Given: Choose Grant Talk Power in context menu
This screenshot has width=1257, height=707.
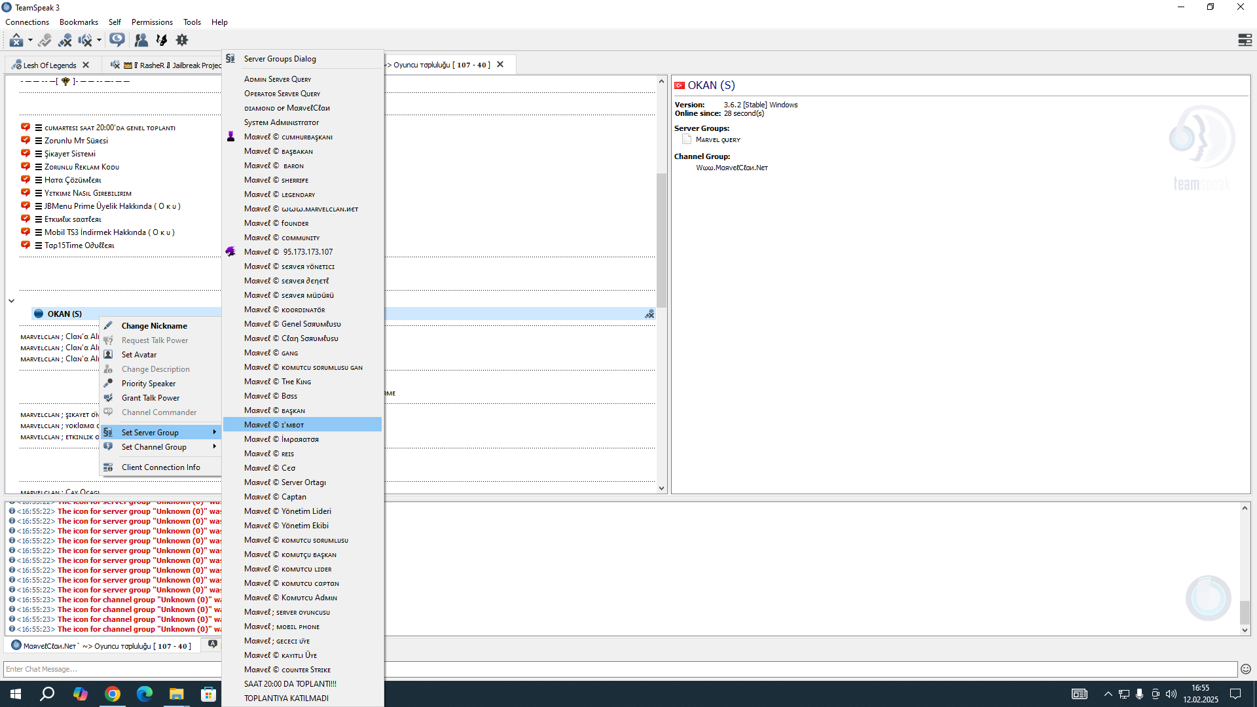Looking at the screenshot, I should click(x=160, y=397).
